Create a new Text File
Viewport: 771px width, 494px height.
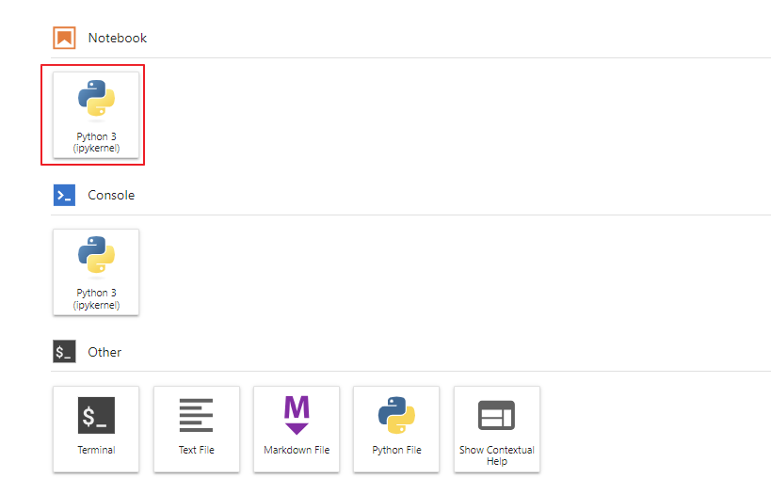[197, 429]
